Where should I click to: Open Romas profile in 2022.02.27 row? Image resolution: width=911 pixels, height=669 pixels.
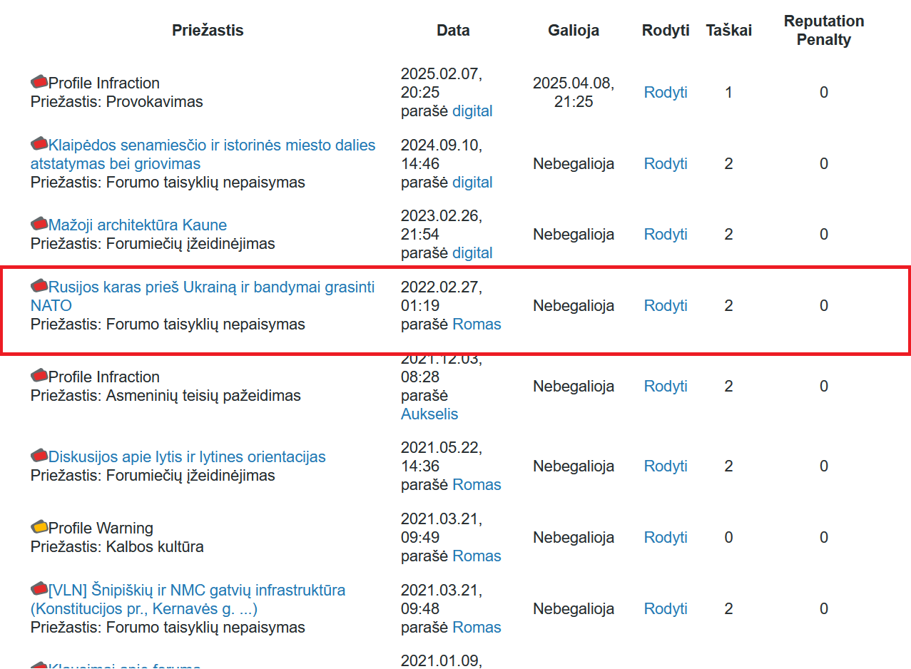pos(477,325)
